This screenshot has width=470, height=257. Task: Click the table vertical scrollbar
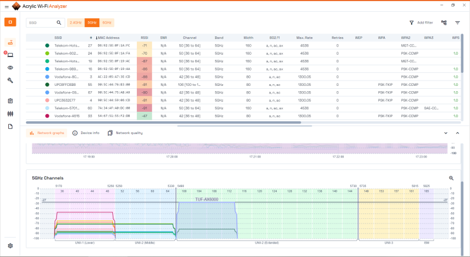(x=462, y=54)
